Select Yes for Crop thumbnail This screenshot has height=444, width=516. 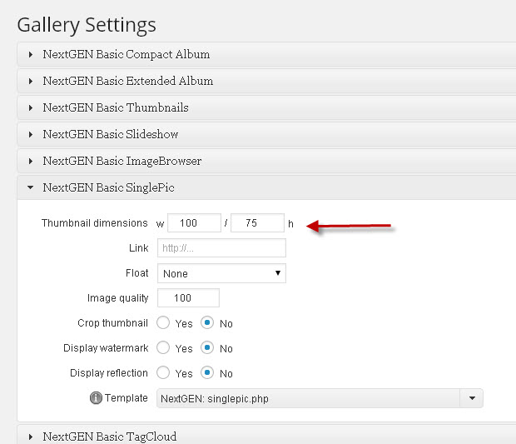163,322
